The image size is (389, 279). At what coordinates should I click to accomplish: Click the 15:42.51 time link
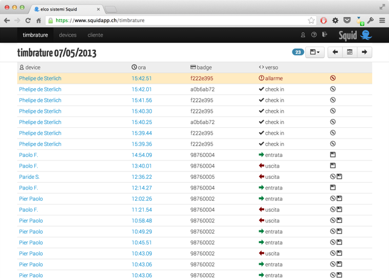point(142,78)
